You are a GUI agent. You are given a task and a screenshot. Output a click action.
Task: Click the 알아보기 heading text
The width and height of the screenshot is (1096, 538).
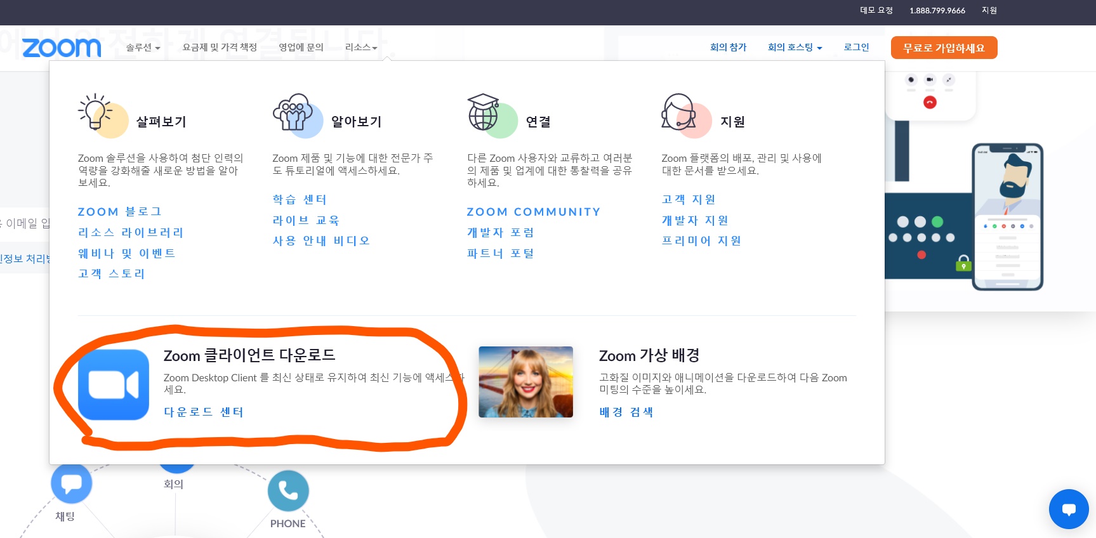click(x=356, y=121)
